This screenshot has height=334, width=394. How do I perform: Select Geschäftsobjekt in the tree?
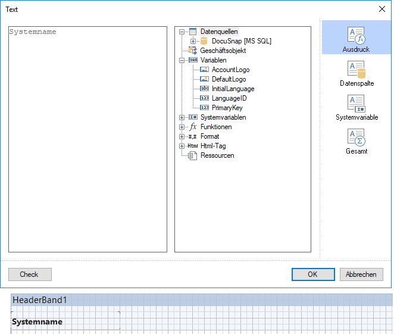click(223, 51)
